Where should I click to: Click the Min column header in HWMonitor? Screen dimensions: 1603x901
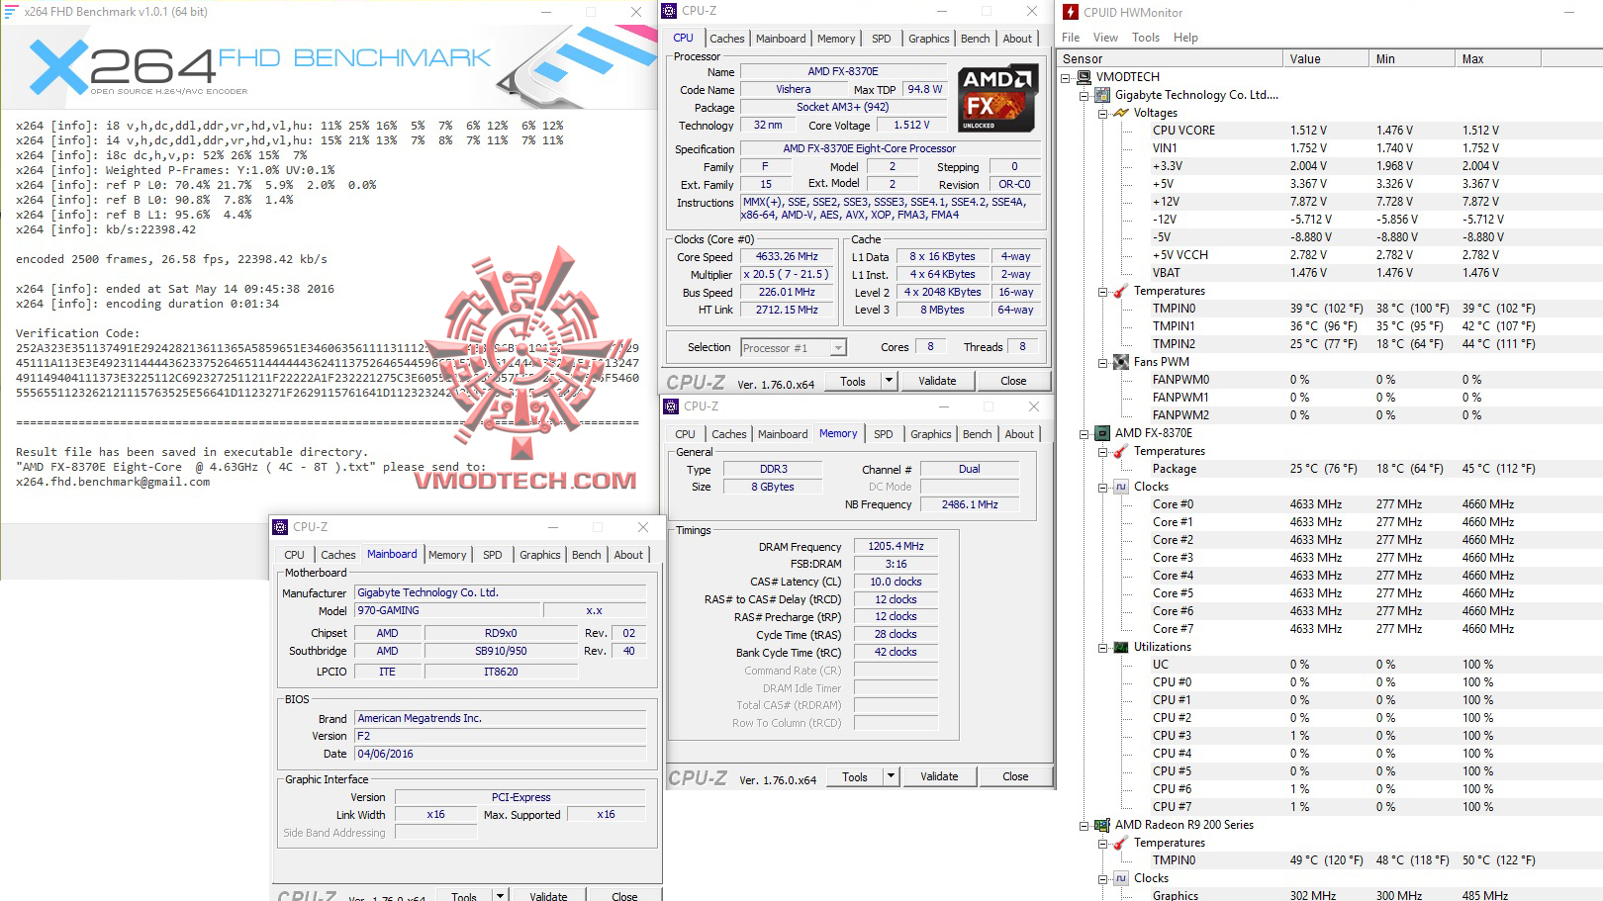[x=1412, y=59]
